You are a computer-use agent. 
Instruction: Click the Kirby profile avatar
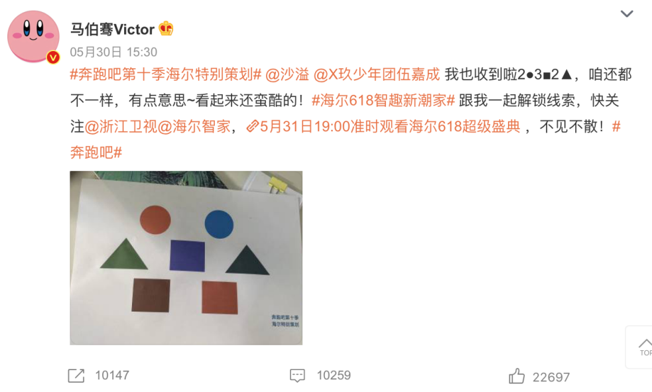pos(33,36)
